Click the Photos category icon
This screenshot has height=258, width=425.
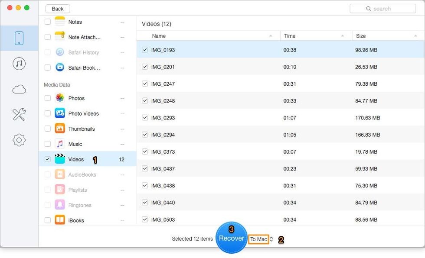pos(59,98)
